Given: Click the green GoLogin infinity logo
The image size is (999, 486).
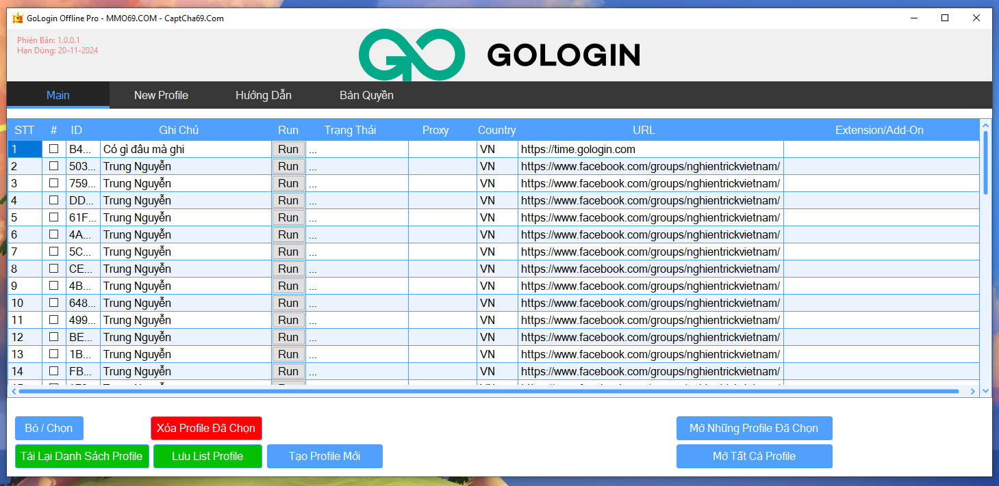Looking at the screenshot, I should pos(412,55).
